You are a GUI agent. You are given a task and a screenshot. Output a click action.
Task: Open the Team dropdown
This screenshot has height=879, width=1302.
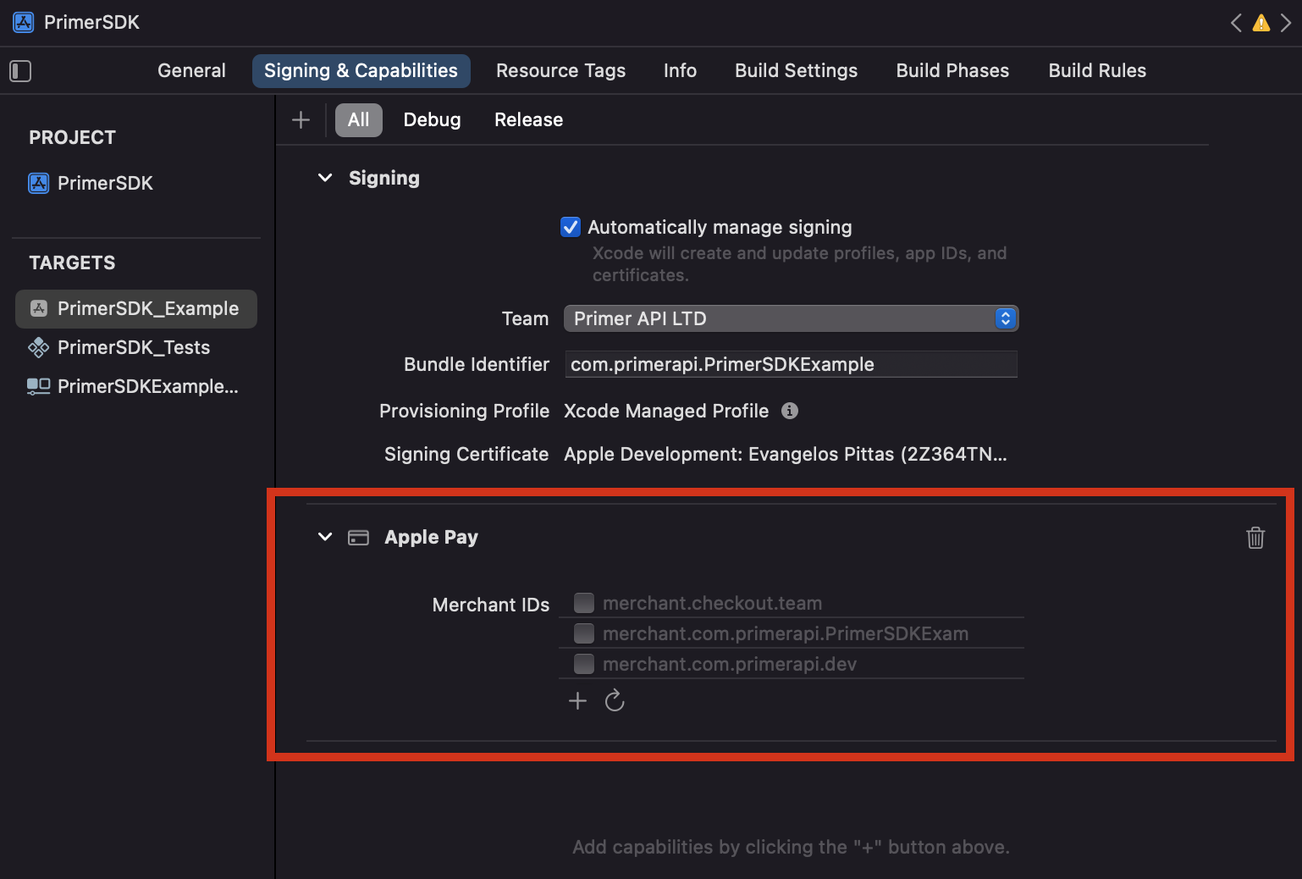[x=1004, y=318]
